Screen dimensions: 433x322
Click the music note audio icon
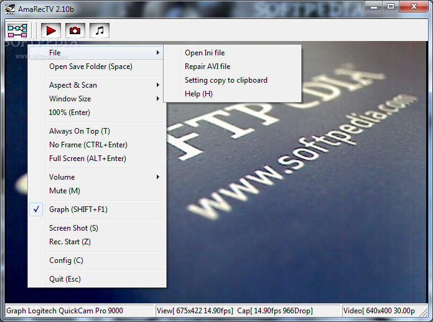(100, 30)
